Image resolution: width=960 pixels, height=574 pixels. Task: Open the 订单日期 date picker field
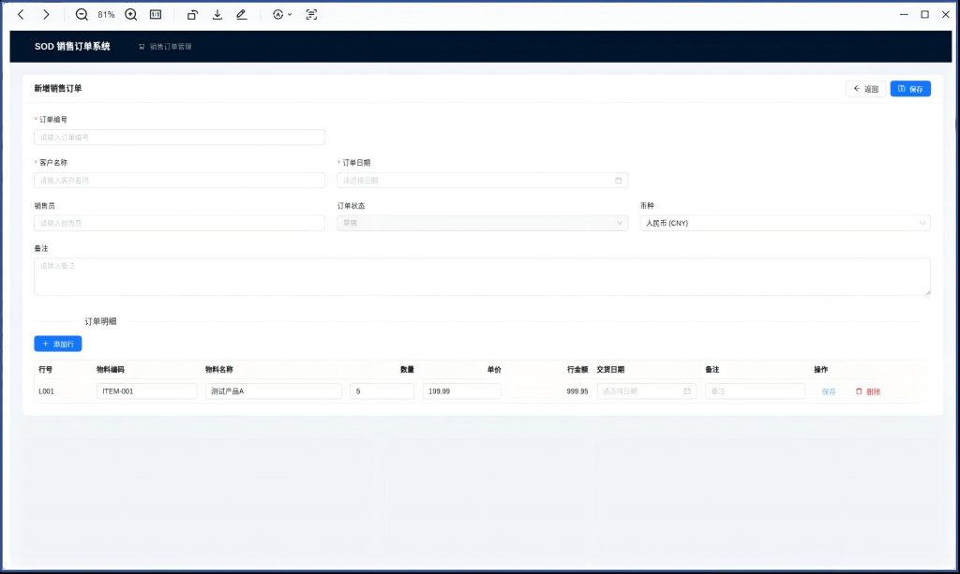coord(482,181)
